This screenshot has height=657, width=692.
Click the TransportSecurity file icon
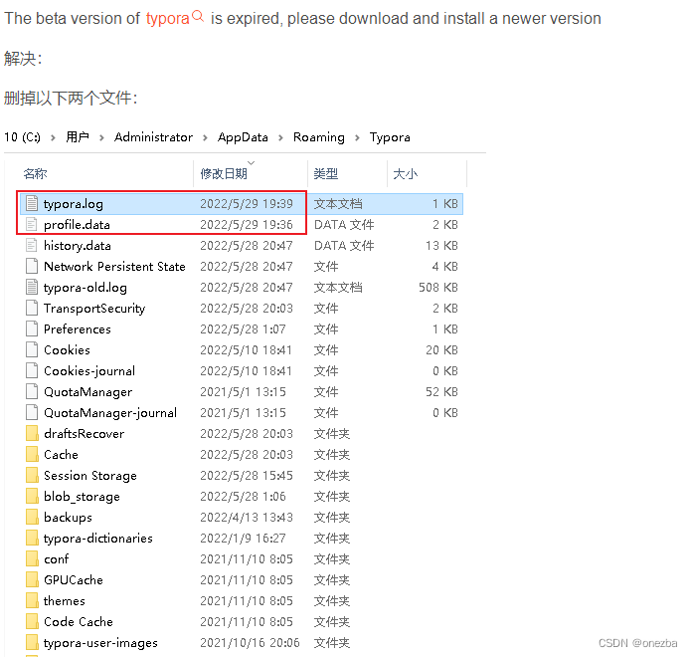(x=32, y=308)
